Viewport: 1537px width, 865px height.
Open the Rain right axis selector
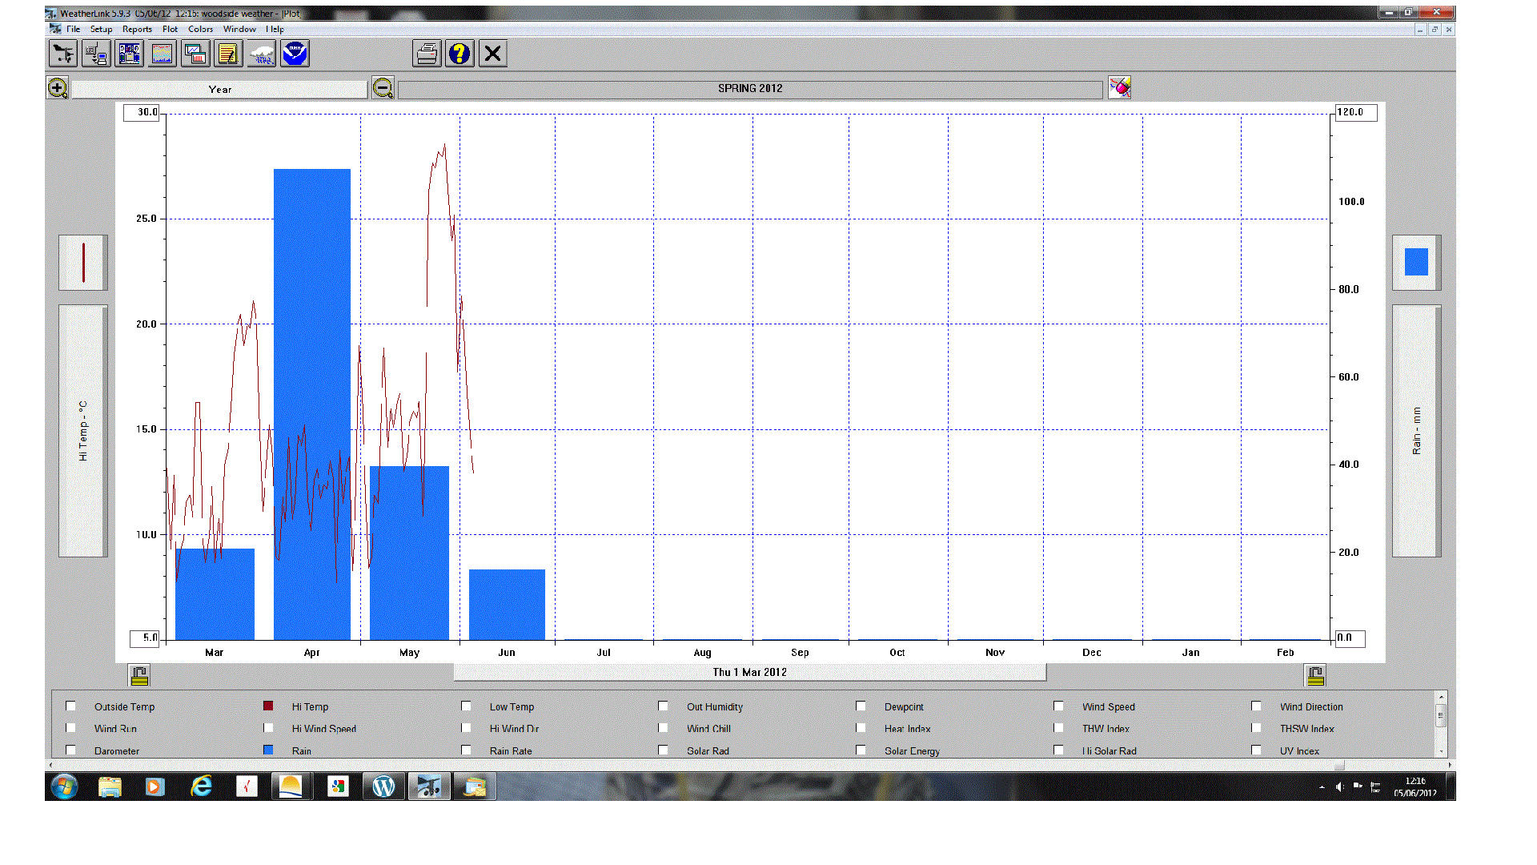pyautogui.click(x=1415, y=431)
